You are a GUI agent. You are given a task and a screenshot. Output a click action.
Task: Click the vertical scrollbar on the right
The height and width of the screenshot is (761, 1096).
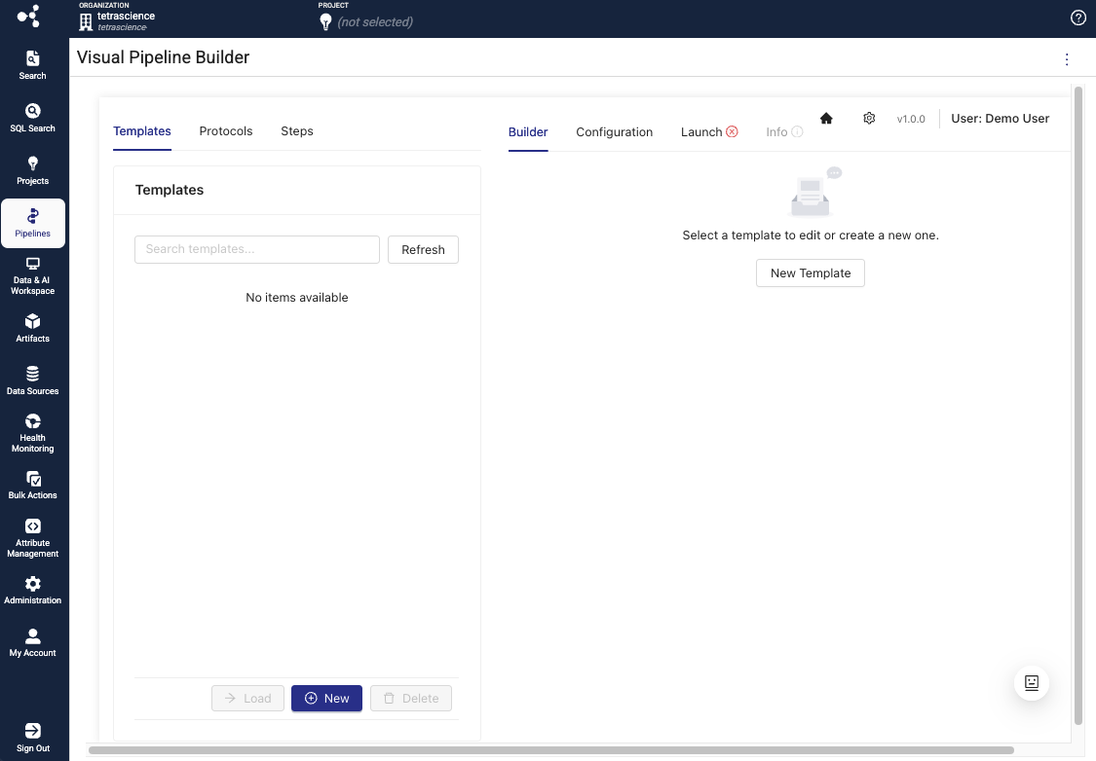tap(1077, 405)
